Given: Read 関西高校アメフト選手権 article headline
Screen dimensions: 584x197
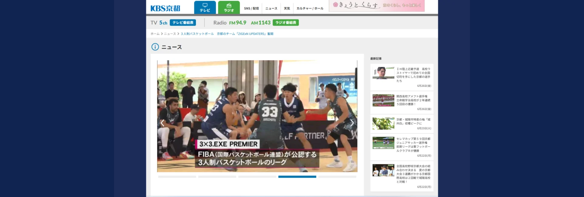Looking at the screenshot, I should (x=413, y=100).
